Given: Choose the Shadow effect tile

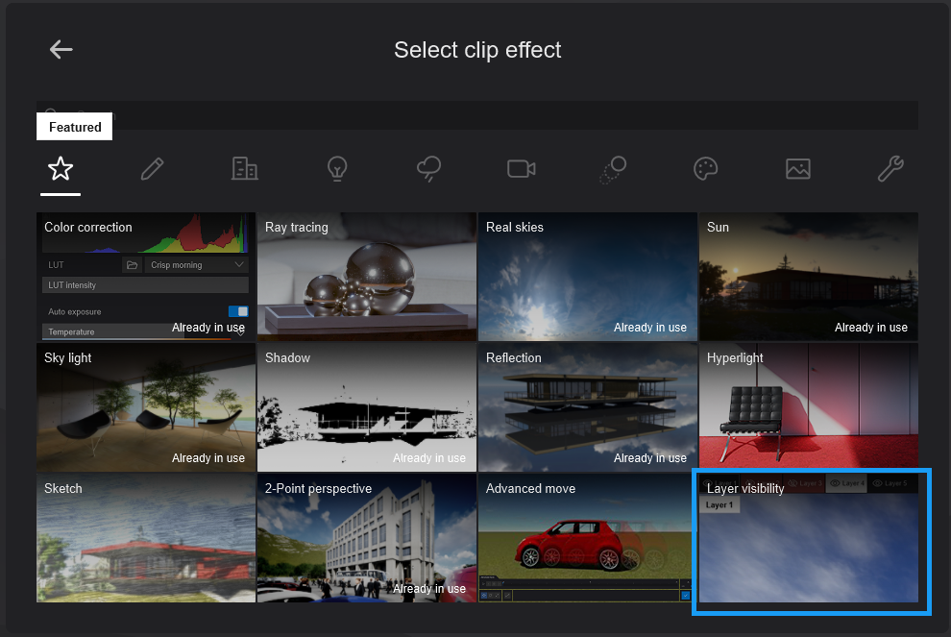Looking at the screenshot, I should pos(367,408).
